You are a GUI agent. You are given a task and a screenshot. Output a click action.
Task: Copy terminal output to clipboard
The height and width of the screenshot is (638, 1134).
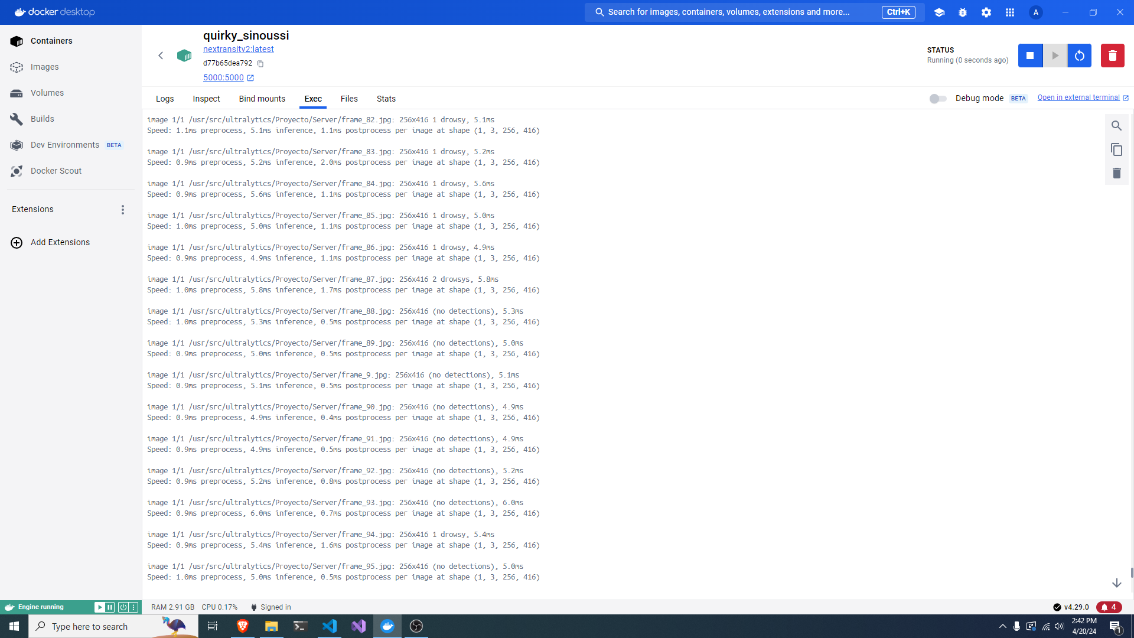pos(1116,149)
